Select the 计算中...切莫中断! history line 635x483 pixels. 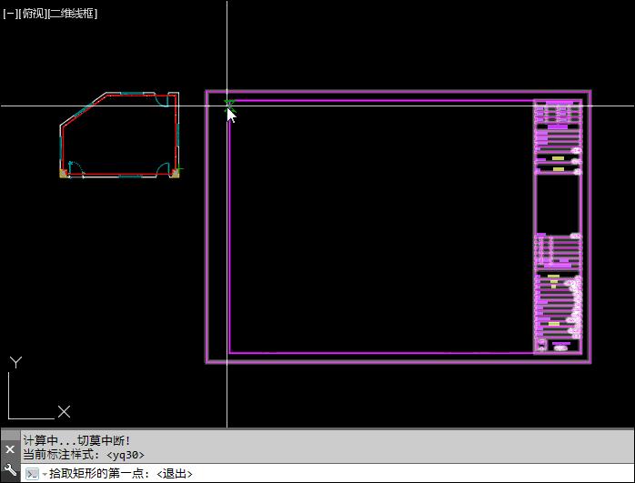tap(77, 440)
